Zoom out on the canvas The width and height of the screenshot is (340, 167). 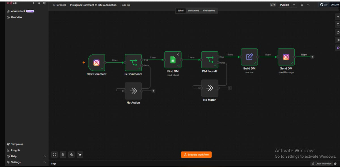[x=71, y=155]
